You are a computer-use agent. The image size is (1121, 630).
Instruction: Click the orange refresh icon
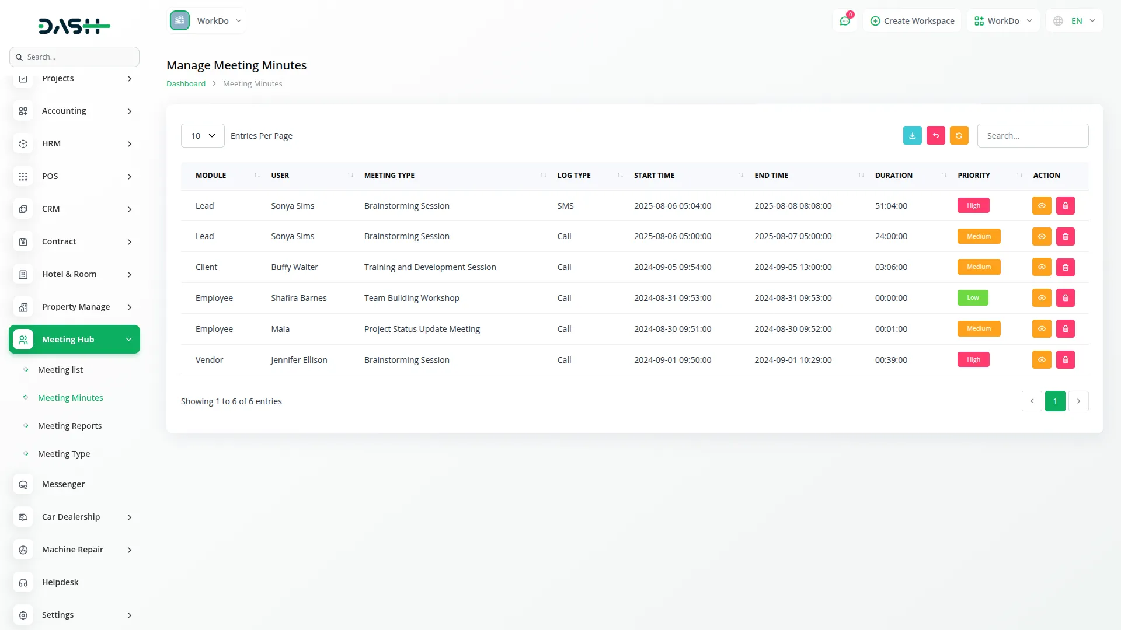(x=959, y=135)
